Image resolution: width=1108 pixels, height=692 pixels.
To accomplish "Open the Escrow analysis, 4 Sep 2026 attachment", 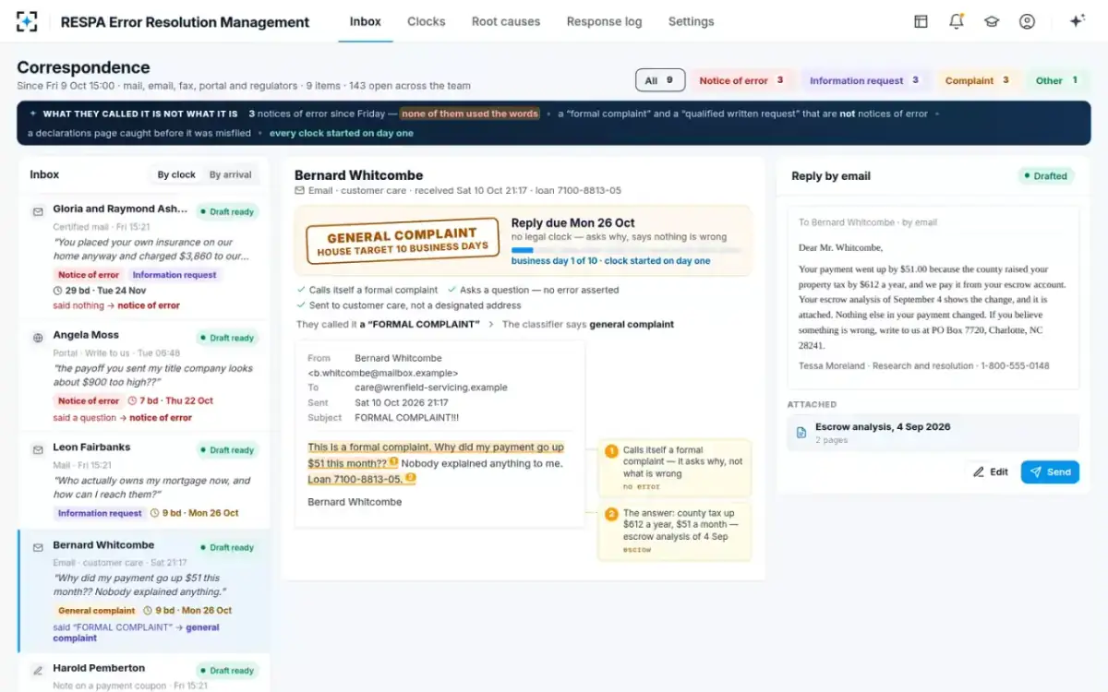I will click(x=933, y=433).
